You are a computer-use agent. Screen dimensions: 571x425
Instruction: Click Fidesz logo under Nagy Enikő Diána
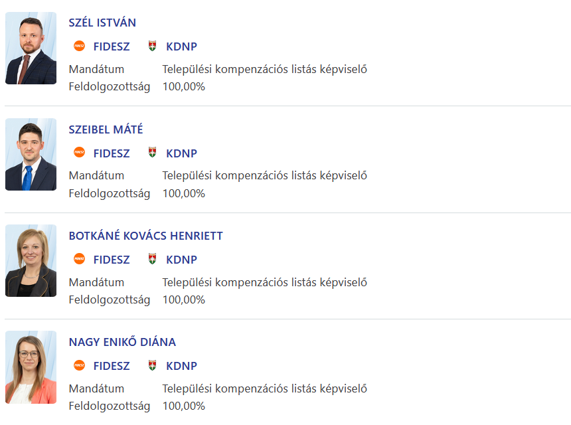click(79, 365)
